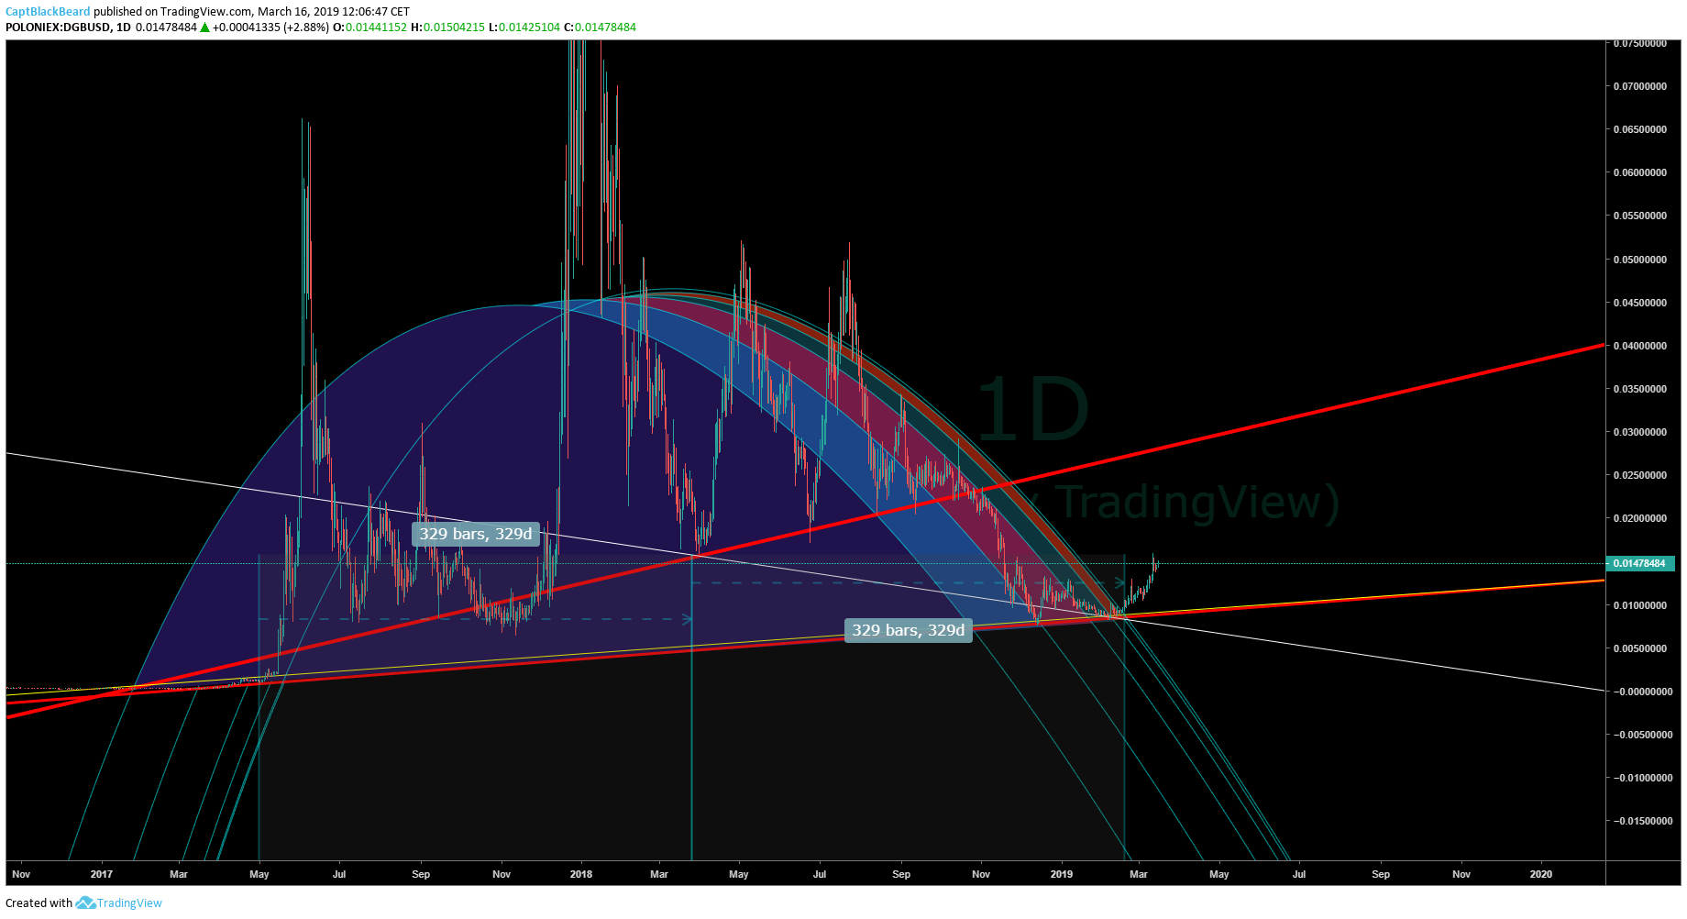Click the May 2017 time axis label
The width and height of the screenshot is (1687, 919).
click(x=259, y=874)
